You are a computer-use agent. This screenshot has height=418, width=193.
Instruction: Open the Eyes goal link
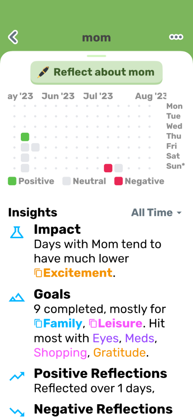pos(106,338)
